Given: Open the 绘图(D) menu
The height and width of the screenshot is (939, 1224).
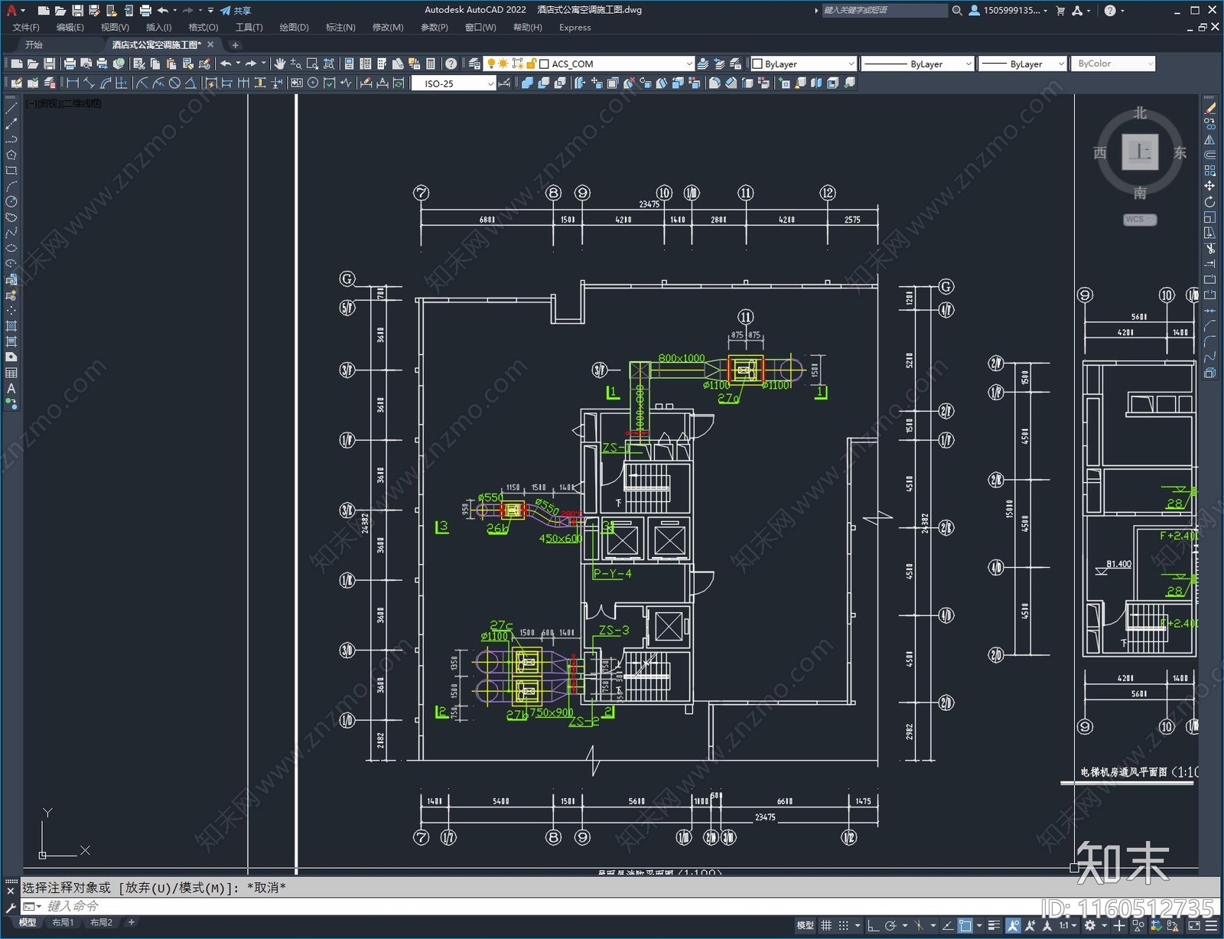Looking at the screenshot, I should pos(294,27).
